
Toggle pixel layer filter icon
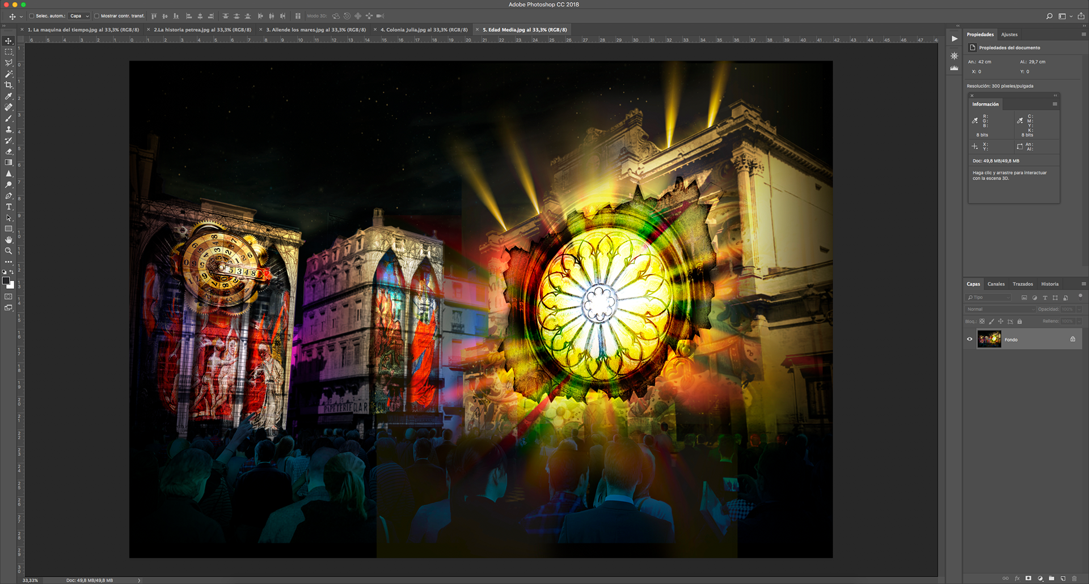pos(1024,297)
